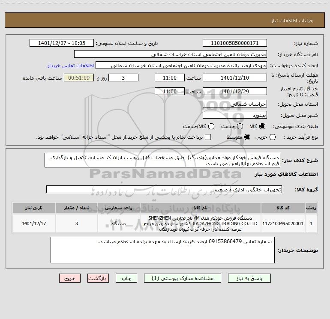Toggle اسناد خزانه اسلامی payment checkbox
The height and width of the screenshot is (319, 330).
(208, 137)
